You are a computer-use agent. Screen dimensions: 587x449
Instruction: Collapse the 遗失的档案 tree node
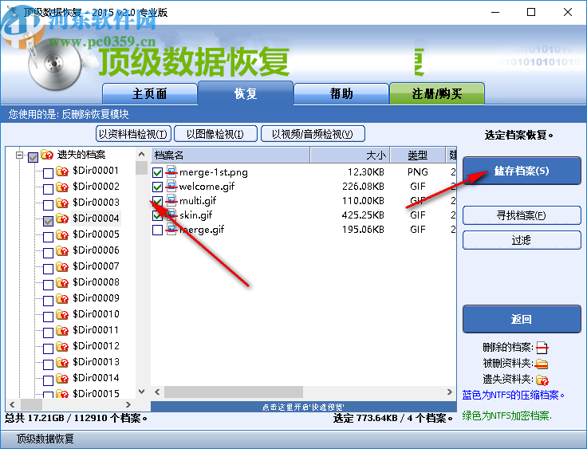[x=19, y=154]
